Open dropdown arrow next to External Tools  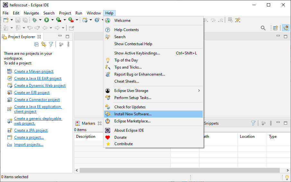coord(77,20)
